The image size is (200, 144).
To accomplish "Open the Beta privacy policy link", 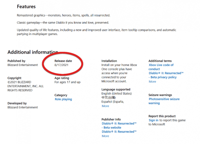I will 164,77.
